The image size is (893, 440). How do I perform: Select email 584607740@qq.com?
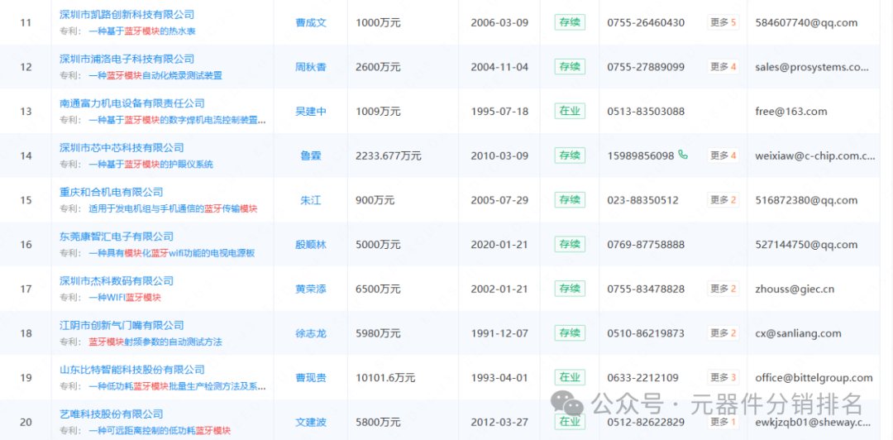806,23
